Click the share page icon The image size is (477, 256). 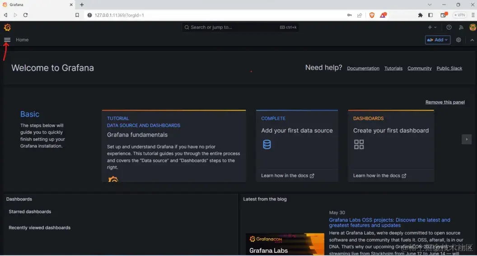pos(360,15)
